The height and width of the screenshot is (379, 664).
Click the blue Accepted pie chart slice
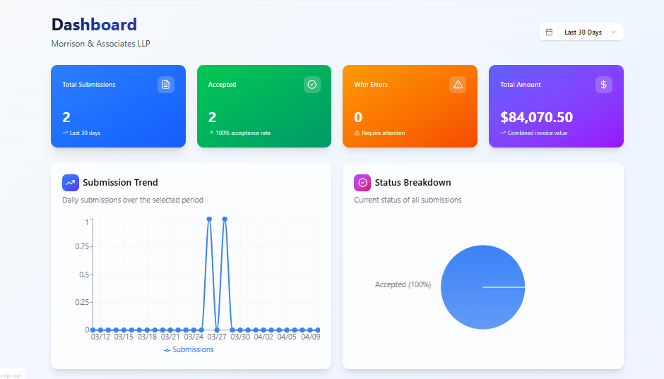(x=482, y=287)
